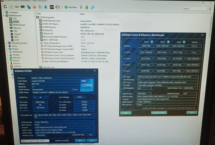Launch the flame stability test icon
215x145 pixels.
(x=34, y=7)
